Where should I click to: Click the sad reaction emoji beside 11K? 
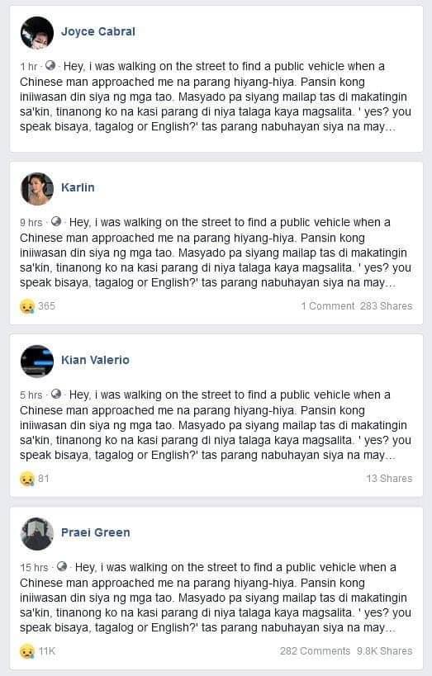pyautogui.click(x=27, y=651)
